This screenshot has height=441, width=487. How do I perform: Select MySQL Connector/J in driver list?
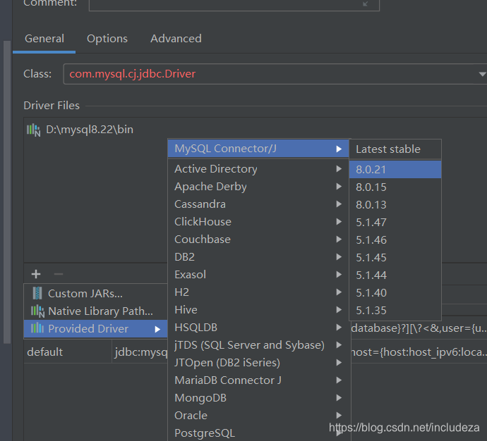259,149
